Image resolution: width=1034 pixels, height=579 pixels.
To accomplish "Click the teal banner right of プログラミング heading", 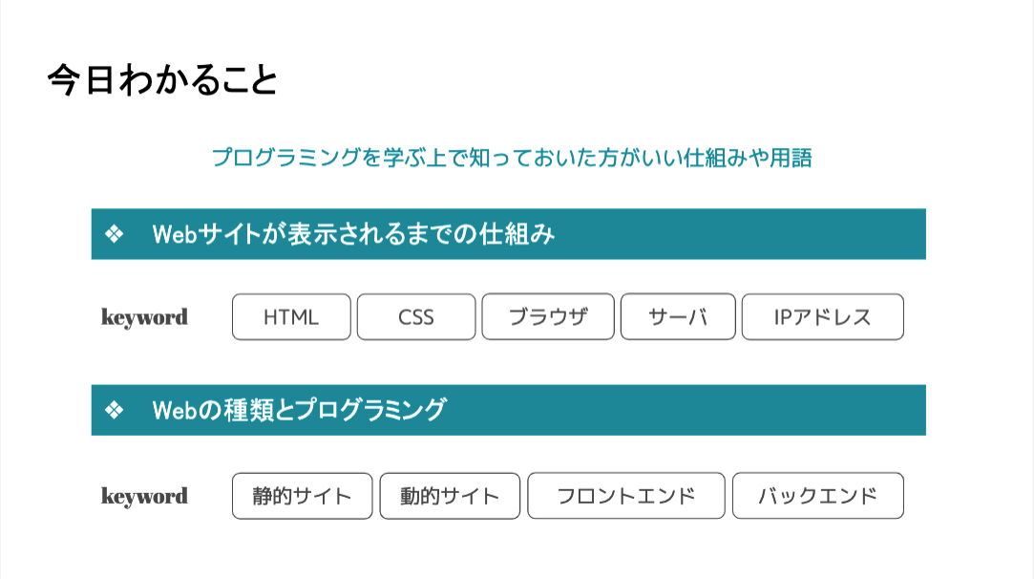I will click(x=686, y=410).
